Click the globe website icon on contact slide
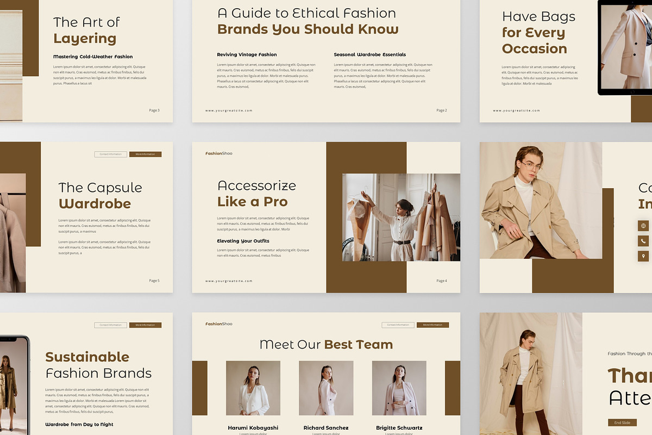This screenshot has height=435, width=652. pos(644,226)
